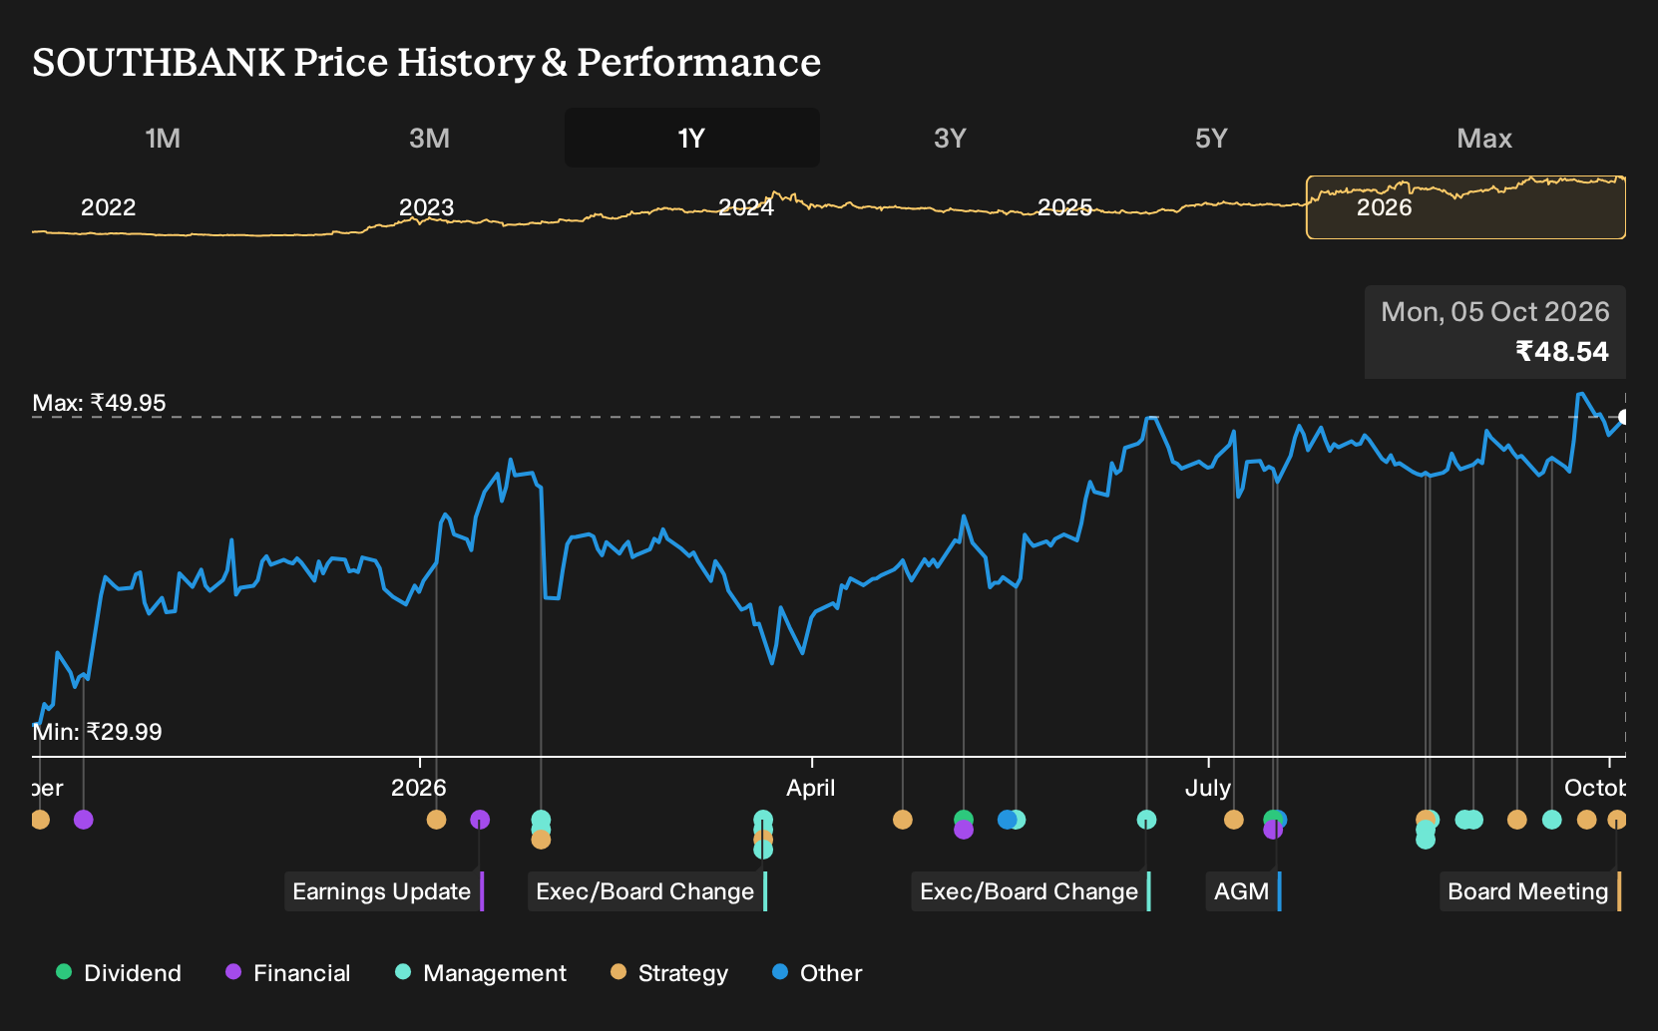Click the blue Other legend dot
Viewport: 1658px width, 1031px height.
[x=780, y=972]
